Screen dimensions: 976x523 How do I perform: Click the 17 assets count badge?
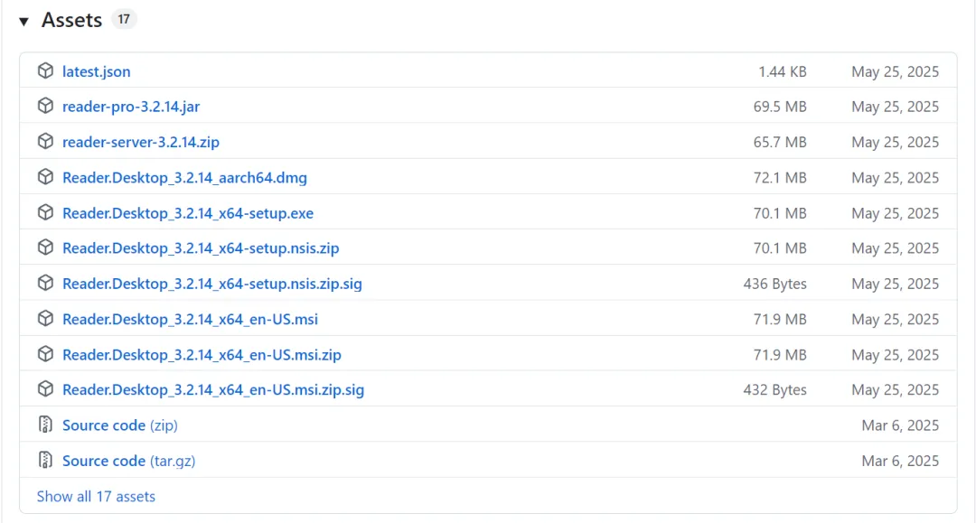point(124,20)
